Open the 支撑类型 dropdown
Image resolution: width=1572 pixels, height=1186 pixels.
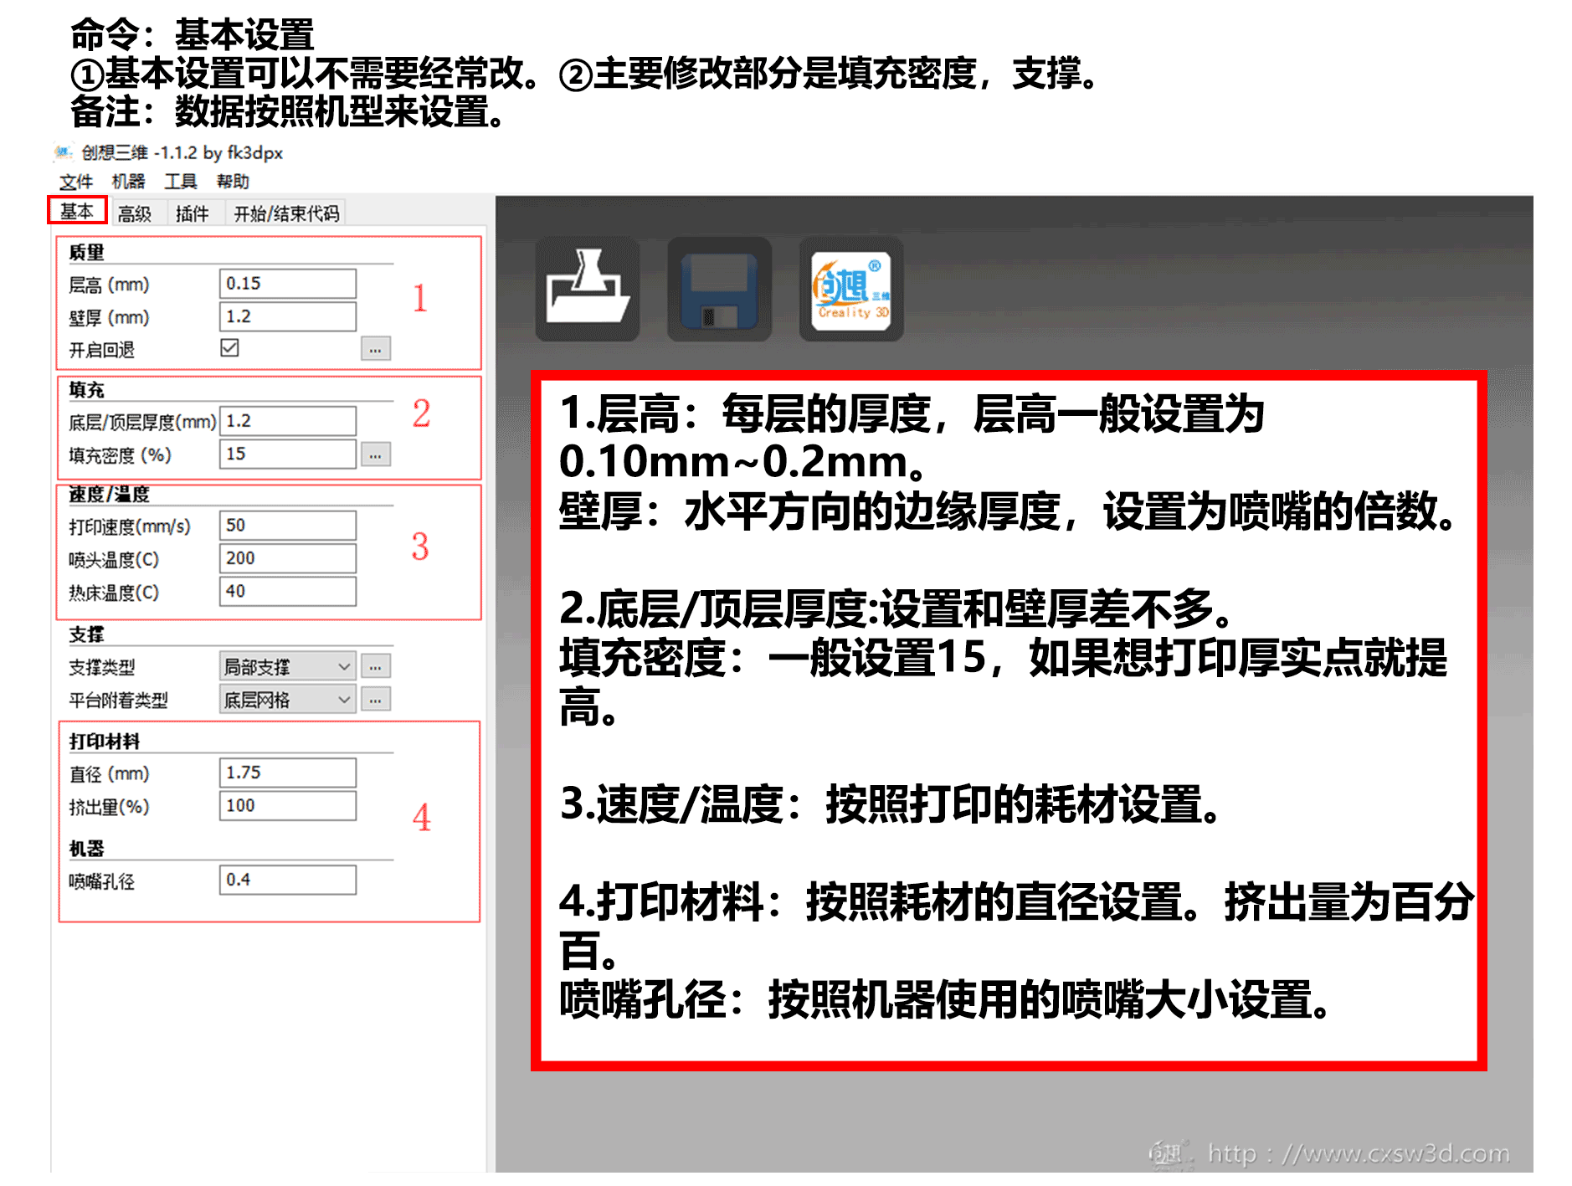click(287, 666)
